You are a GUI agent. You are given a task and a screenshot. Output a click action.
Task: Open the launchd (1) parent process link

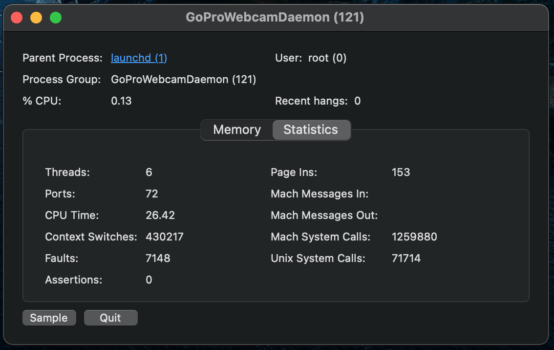click(x=139, y=58)
